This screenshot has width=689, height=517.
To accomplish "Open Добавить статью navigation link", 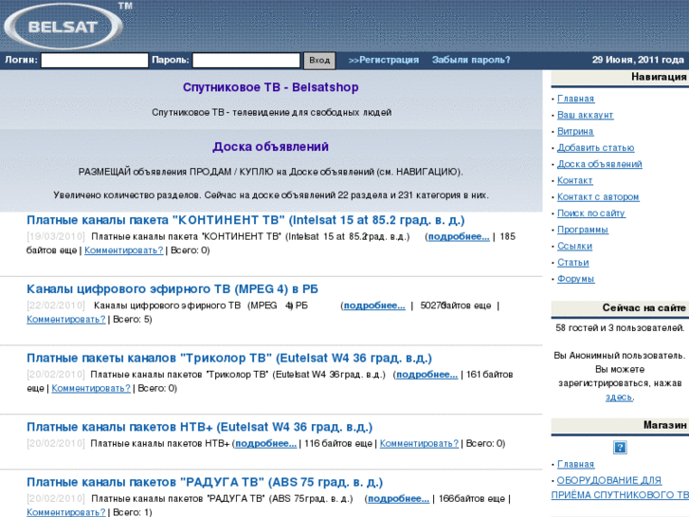I will coord(595,148).
